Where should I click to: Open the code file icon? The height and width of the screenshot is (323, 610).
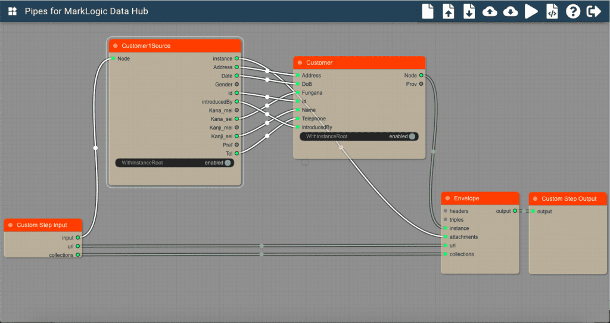552,11
